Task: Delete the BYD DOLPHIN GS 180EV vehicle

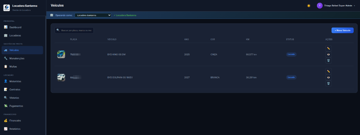Action: click(x=328, y=84)
